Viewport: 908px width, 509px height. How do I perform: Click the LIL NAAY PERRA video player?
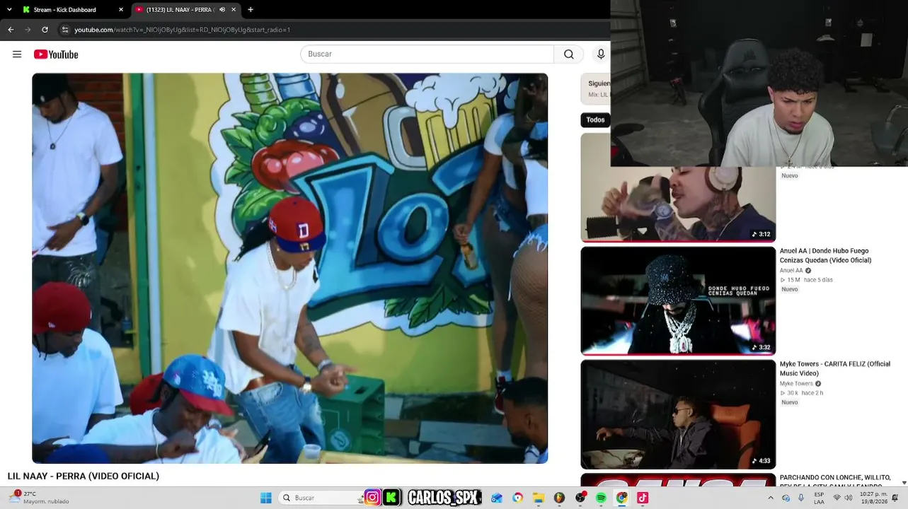[290, 268]
